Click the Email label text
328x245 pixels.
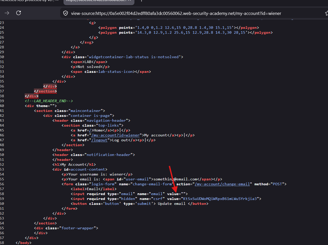pos(92,189)
